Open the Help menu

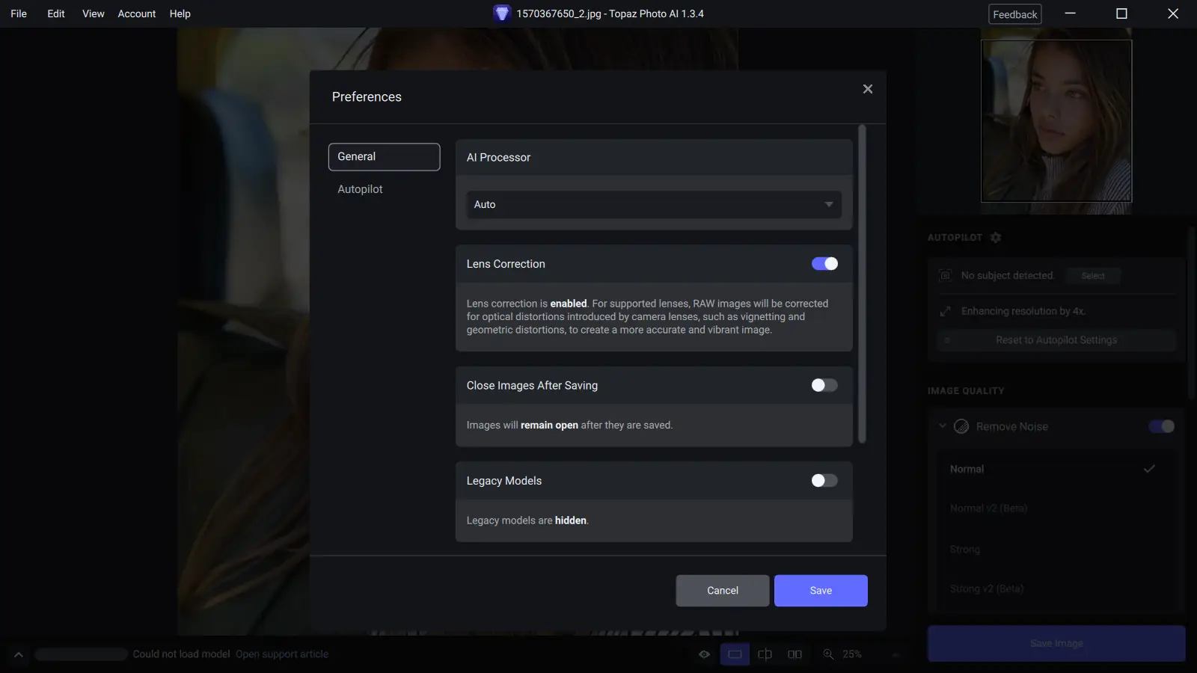coord(180,13)
